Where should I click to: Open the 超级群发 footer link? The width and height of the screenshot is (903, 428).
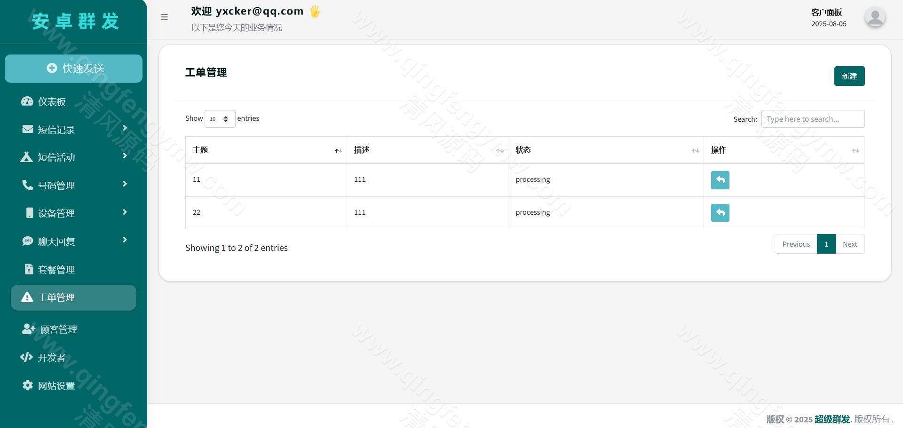point(832,419)
